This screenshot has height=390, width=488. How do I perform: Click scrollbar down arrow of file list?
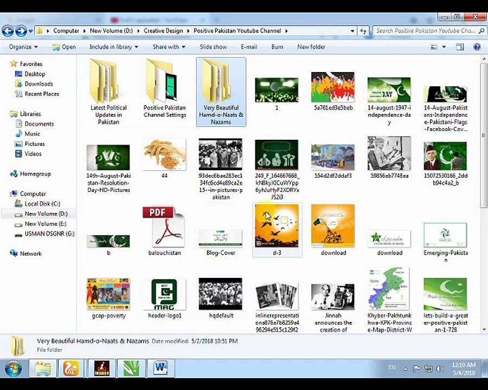pyautogui.click(x=484, y=330)
